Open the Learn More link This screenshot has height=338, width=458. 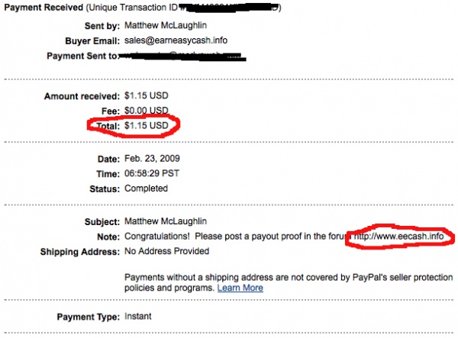click(240, 288)
